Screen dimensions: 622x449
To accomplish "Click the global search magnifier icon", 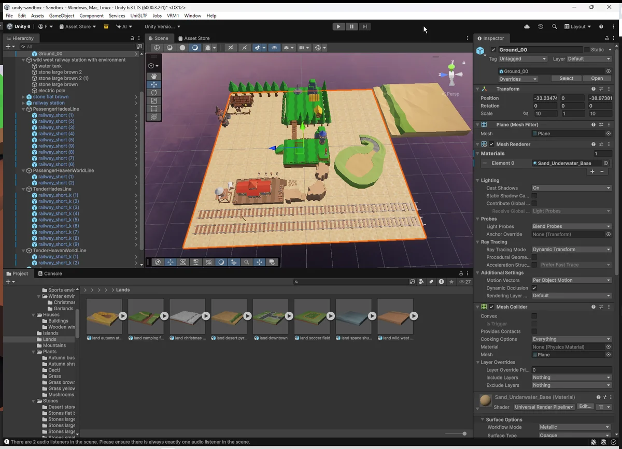I will click(554, 26).
